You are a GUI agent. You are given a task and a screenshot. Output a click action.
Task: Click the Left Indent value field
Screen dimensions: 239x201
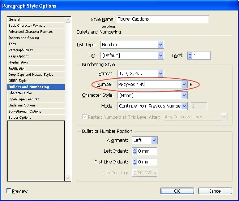147,151
